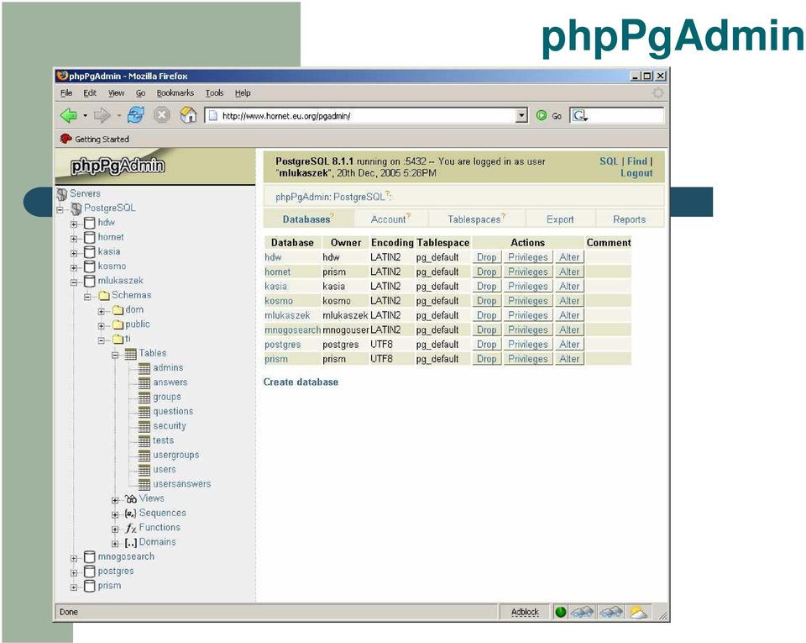This screenshot has height=643, width=806.
Task: Open the Getting Started bookmark
Action: (x=95, y=139)
